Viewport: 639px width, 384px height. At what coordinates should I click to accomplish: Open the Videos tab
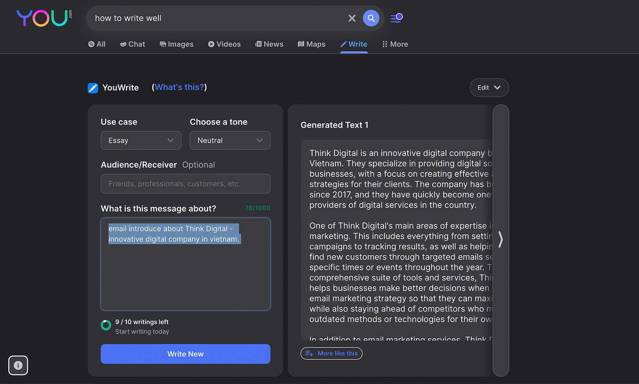point(224,44)
